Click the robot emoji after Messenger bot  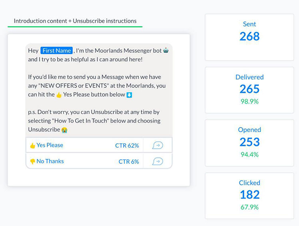click(166, 50)
